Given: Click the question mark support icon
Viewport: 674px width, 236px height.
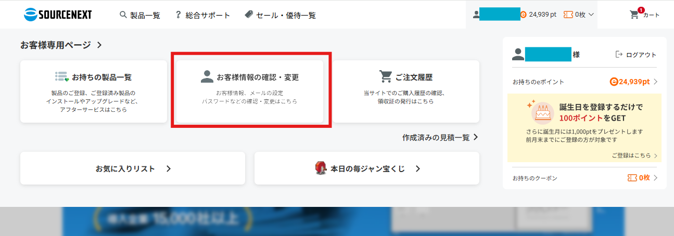Looking at the screenshot, I should (178, 15).
